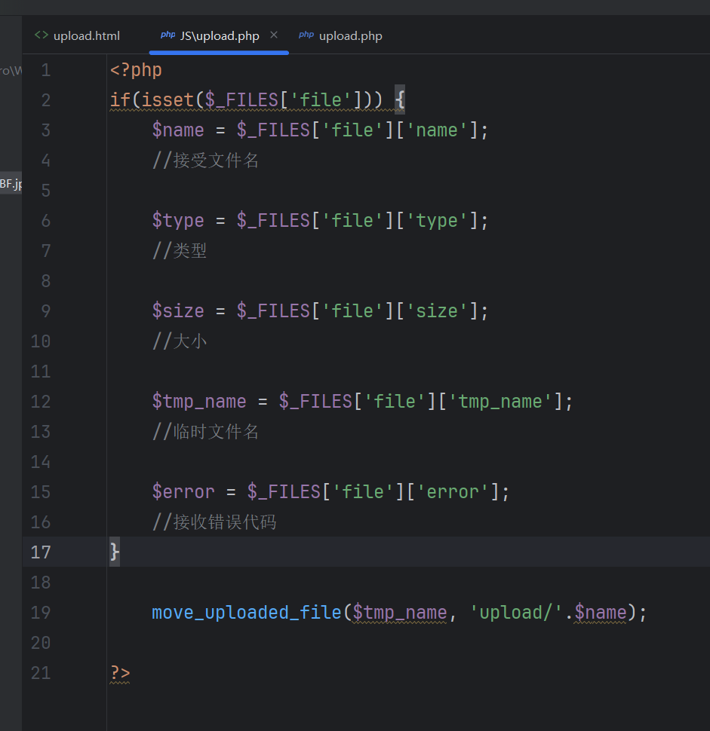Screen dimensions: 710x731
Task: Click the comment //类型
Action: pos(180,251)
